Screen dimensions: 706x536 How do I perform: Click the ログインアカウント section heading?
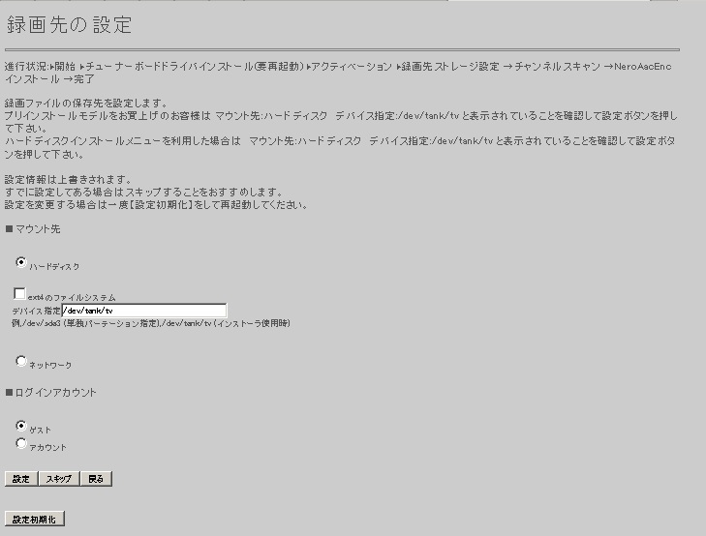(57, 393)
